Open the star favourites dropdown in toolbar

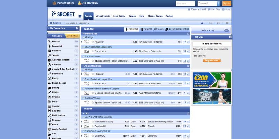tap(203, 23)
